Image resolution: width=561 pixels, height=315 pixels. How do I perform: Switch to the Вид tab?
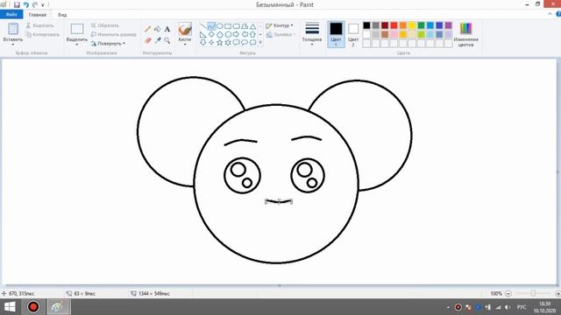tap(62, 15)
